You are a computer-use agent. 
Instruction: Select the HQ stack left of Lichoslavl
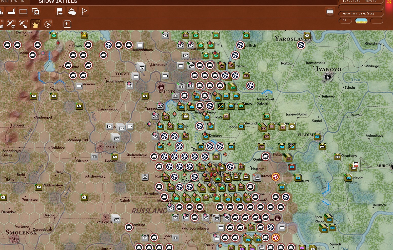[x=141, y=67]
